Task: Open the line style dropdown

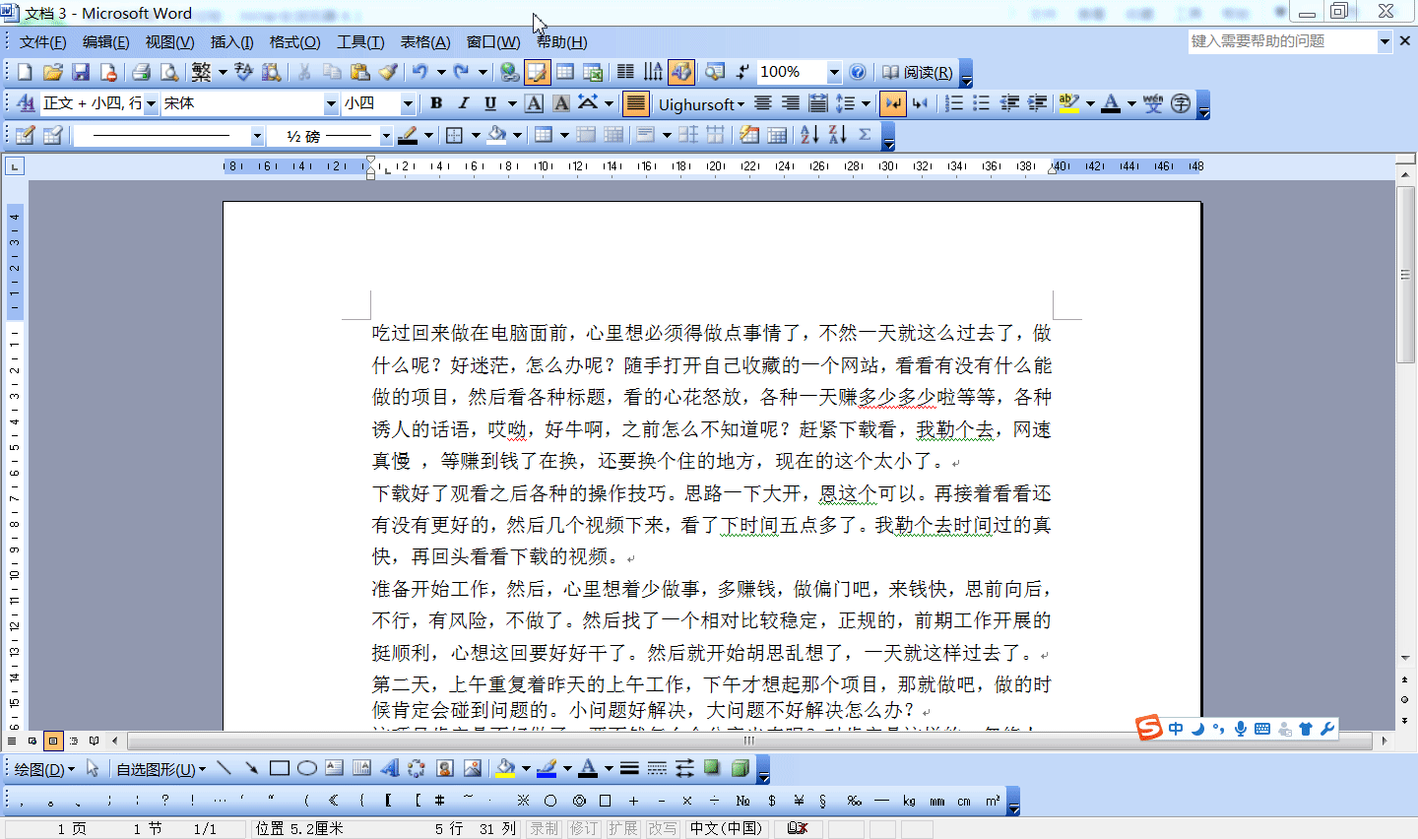Action: tap(257, 136)
